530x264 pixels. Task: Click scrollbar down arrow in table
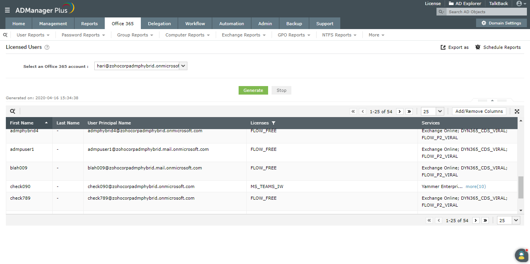(x=521, y=211)
